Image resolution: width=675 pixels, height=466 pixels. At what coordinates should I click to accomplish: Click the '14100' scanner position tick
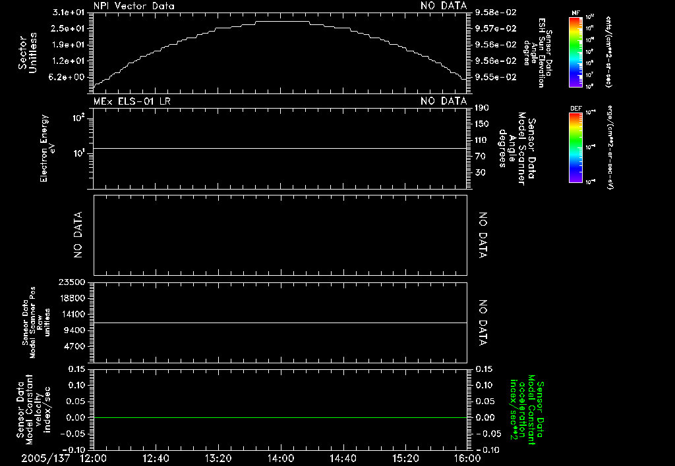tap(72, 314)
